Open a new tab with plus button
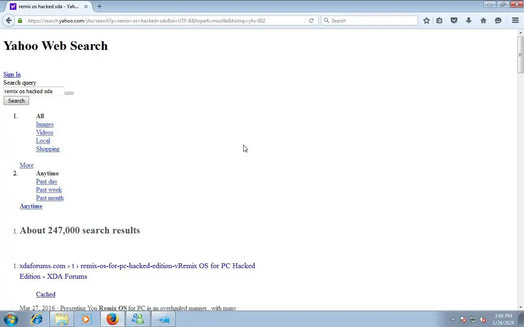524x327 pixels. click(x=99, y=7)
